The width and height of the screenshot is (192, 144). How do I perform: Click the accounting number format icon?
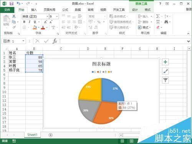(x=91, y=22)
